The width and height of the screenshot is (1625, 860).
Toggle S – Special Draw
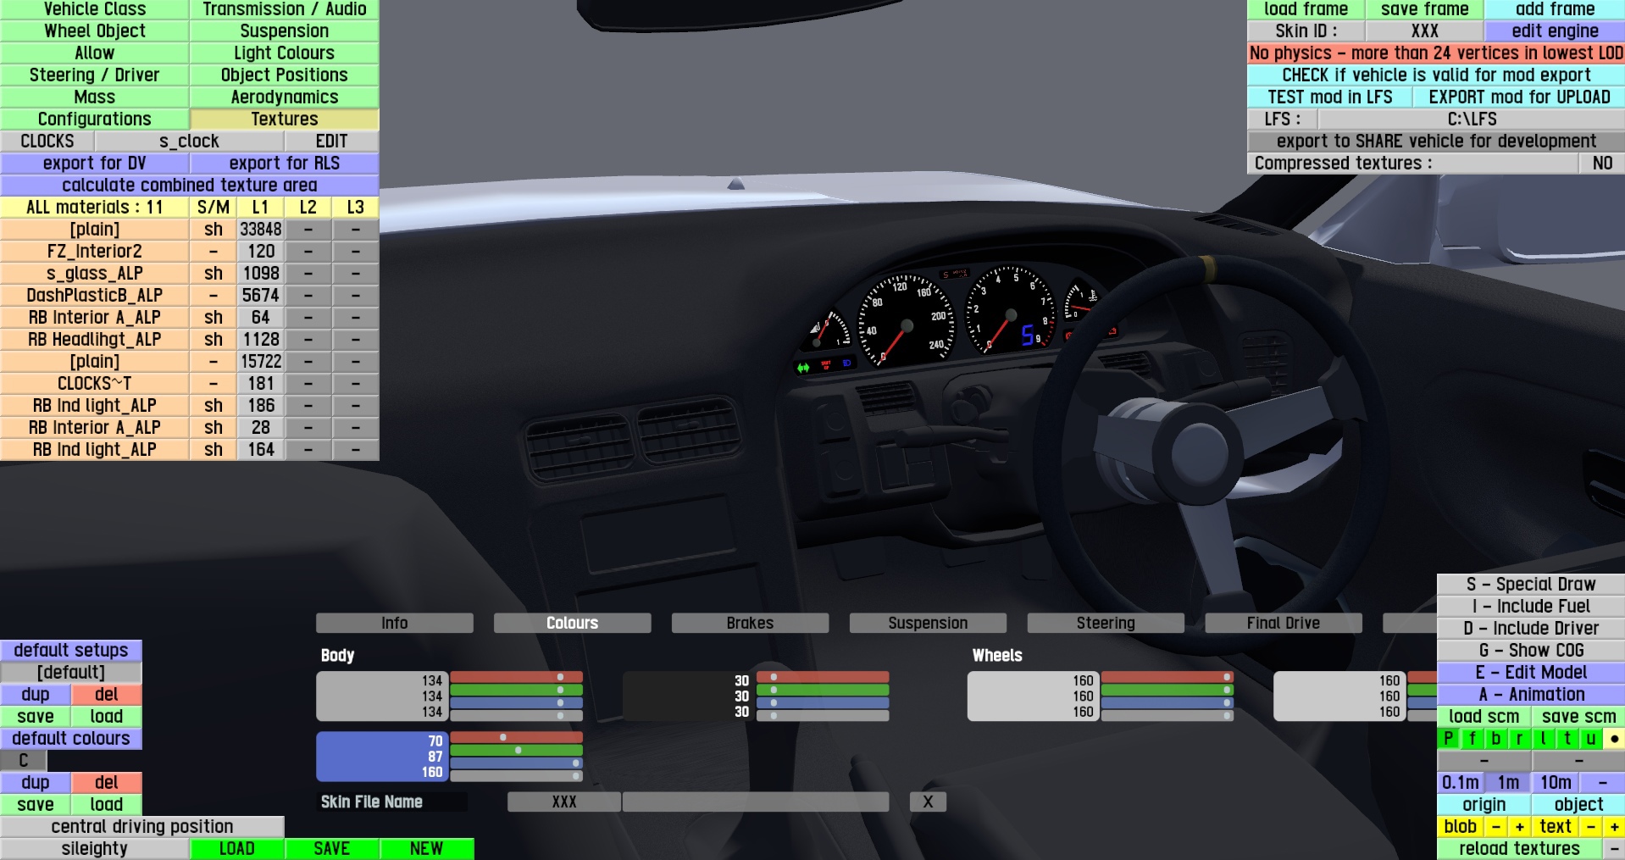click(x=1531, y=584)
